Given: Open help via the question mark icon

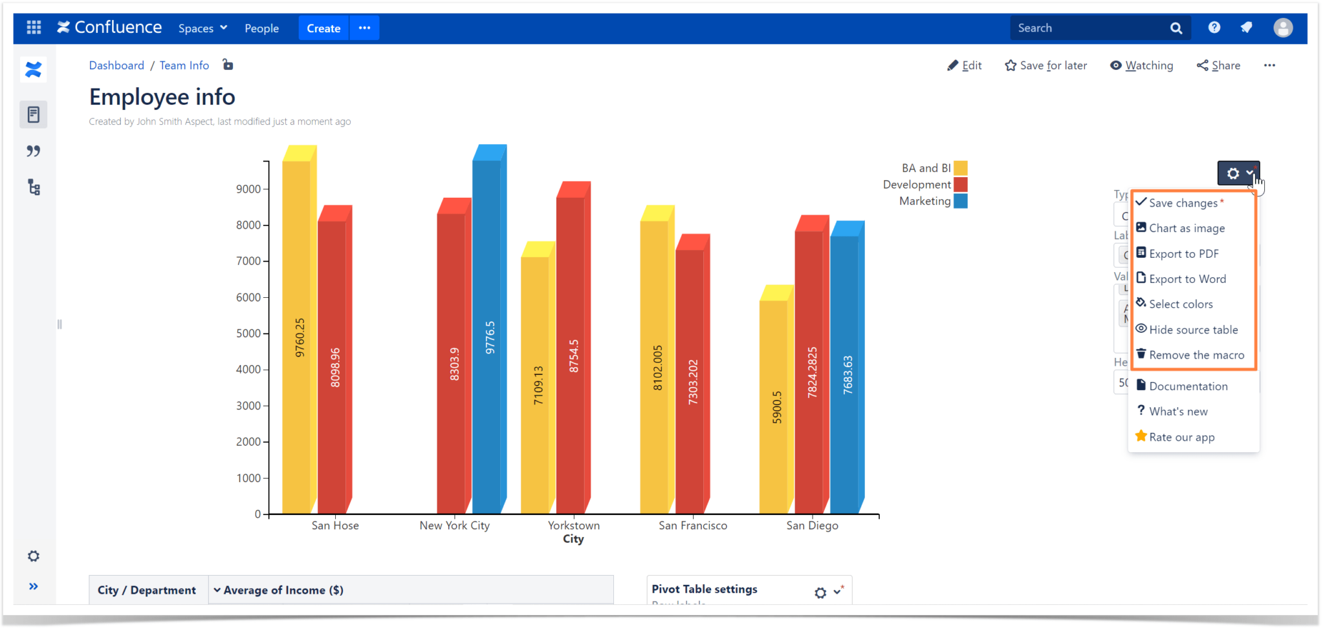Looking at the screenshot, I should point(1215,27).
